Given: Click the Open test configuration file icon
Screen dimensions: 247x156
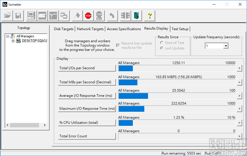Looking at the screenshot, I should click(7, 16).
